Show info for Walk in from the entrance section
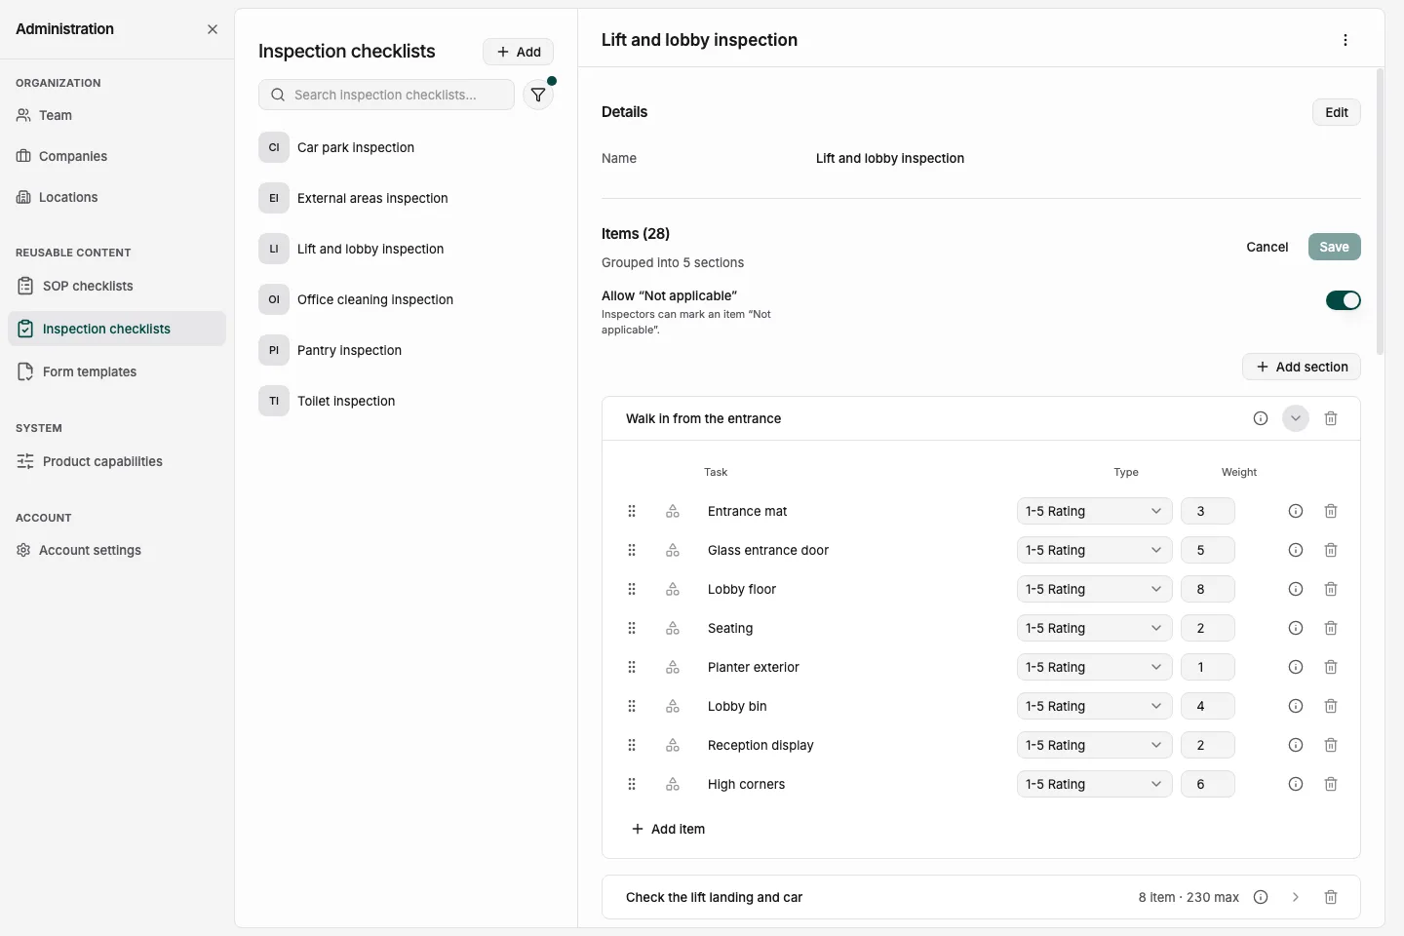This screenshot has height=936, width=1404. pos(1261,418)
